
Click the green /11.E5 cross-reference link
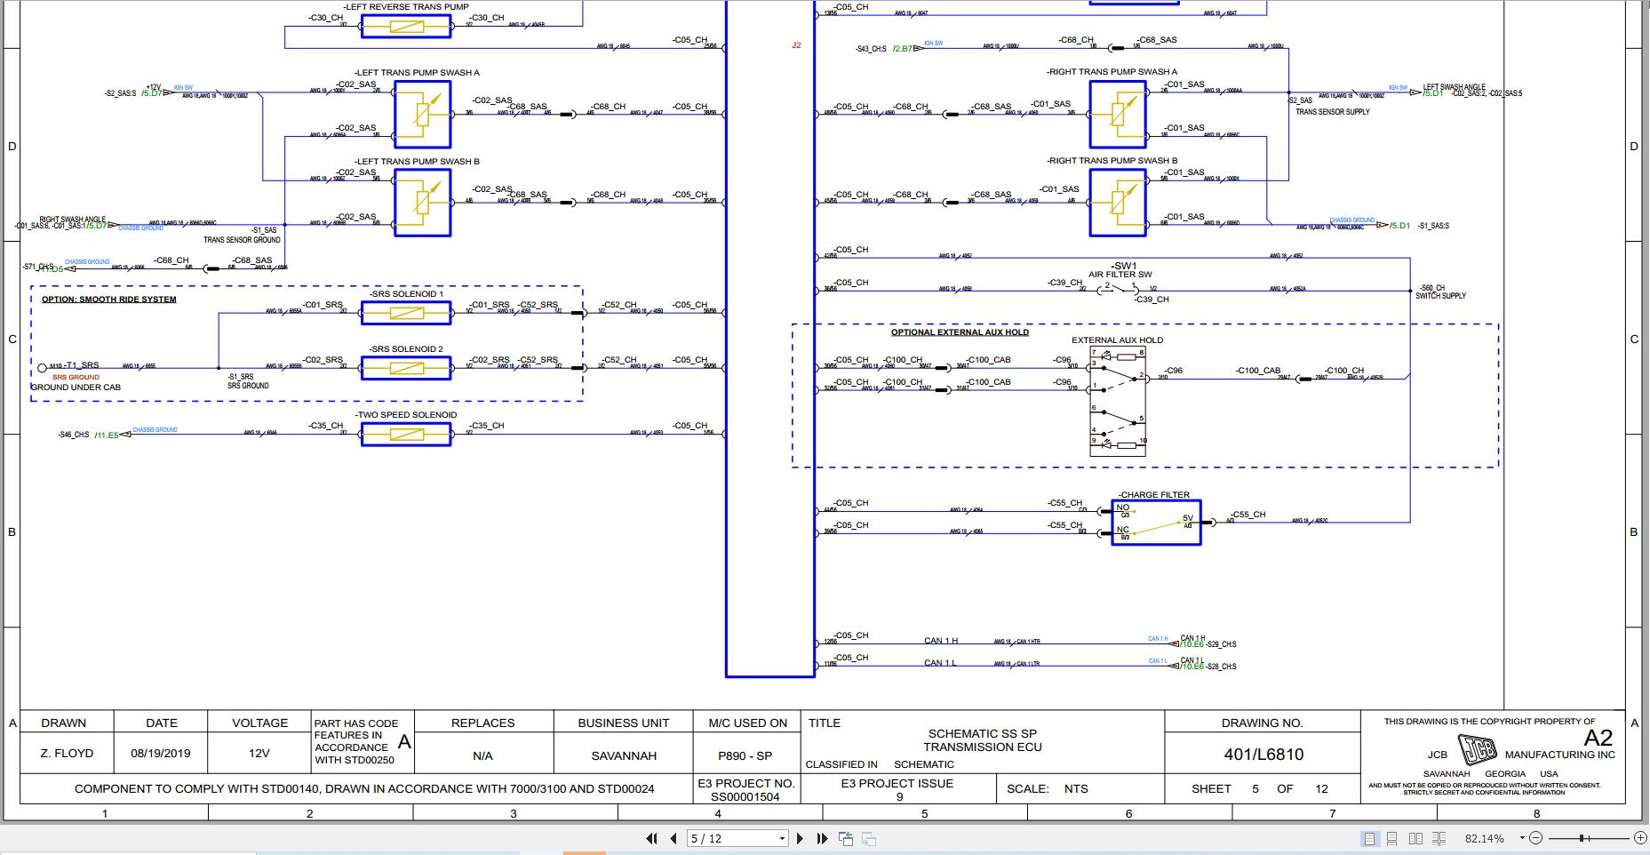pos(107,435)
